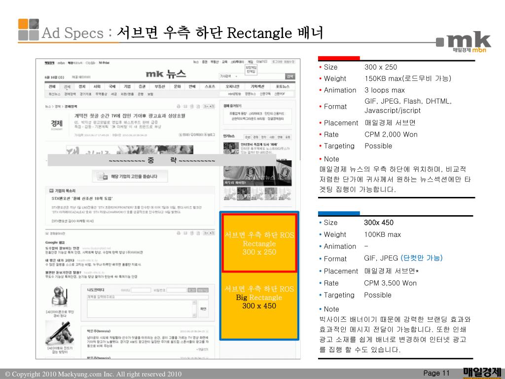Screen dimensions: 505x379
Task: Select the 오피니언 tab in the main navigation
Action: pyautogui.click(x=232, y=87)
